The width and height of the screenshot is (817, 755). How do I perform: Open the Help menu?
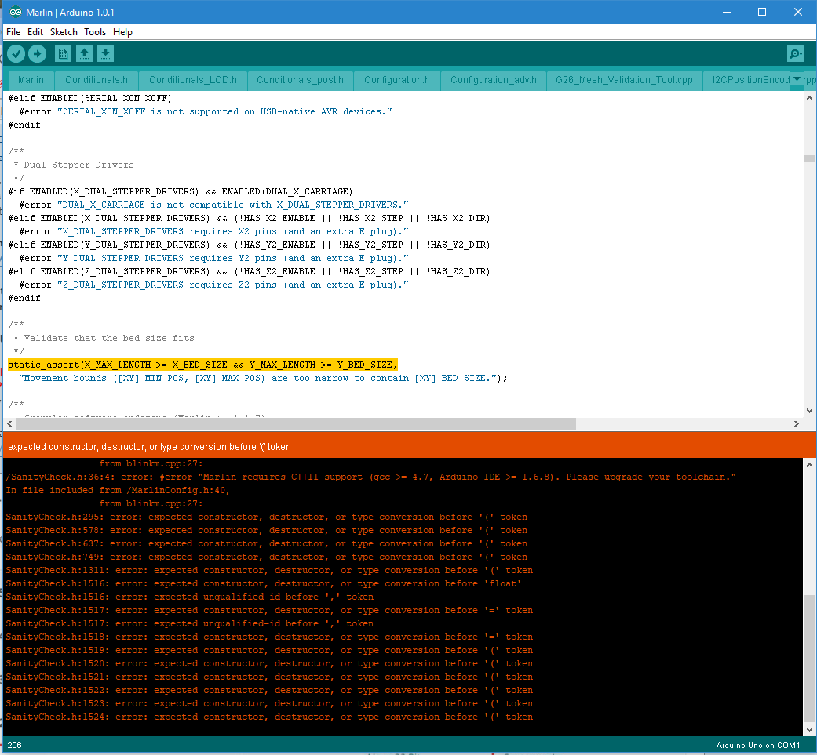(122, 32)
